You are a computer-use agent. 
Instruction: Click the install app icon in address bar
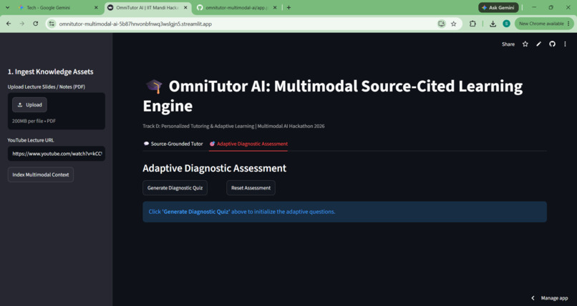click(441, 24)
